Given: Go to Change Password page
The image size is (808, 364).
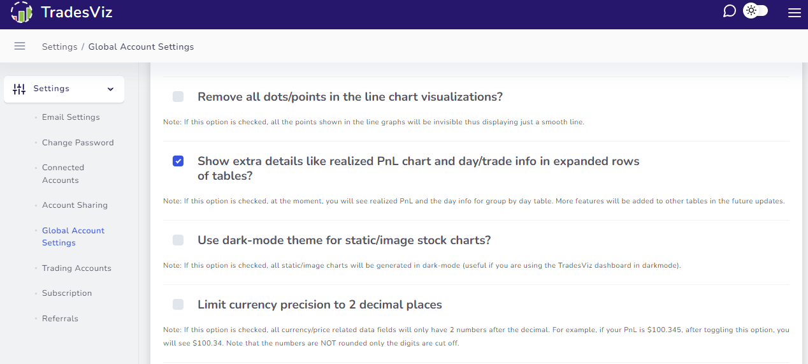Looking at the screenshot, I should [78, 143].
